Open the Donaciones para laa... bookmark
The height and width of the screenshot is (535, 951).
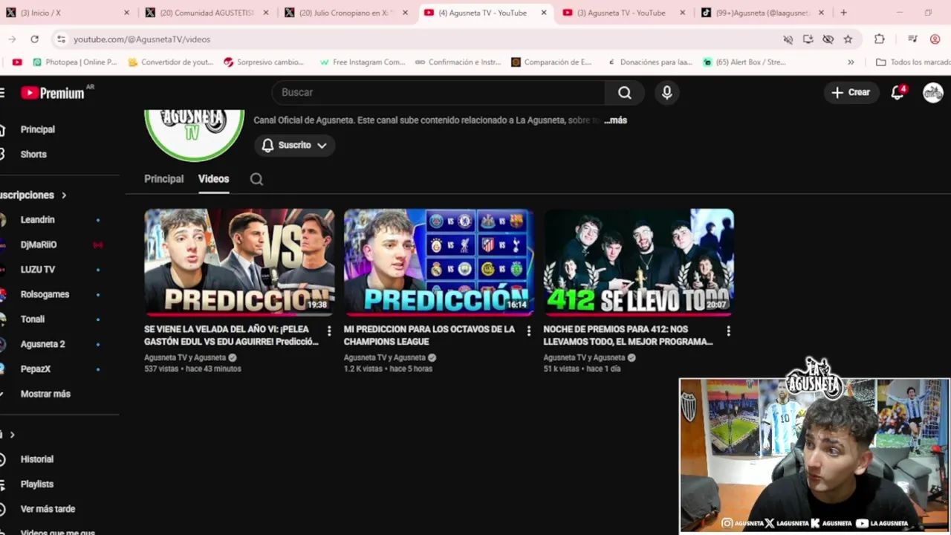click(x=649, y=62)
